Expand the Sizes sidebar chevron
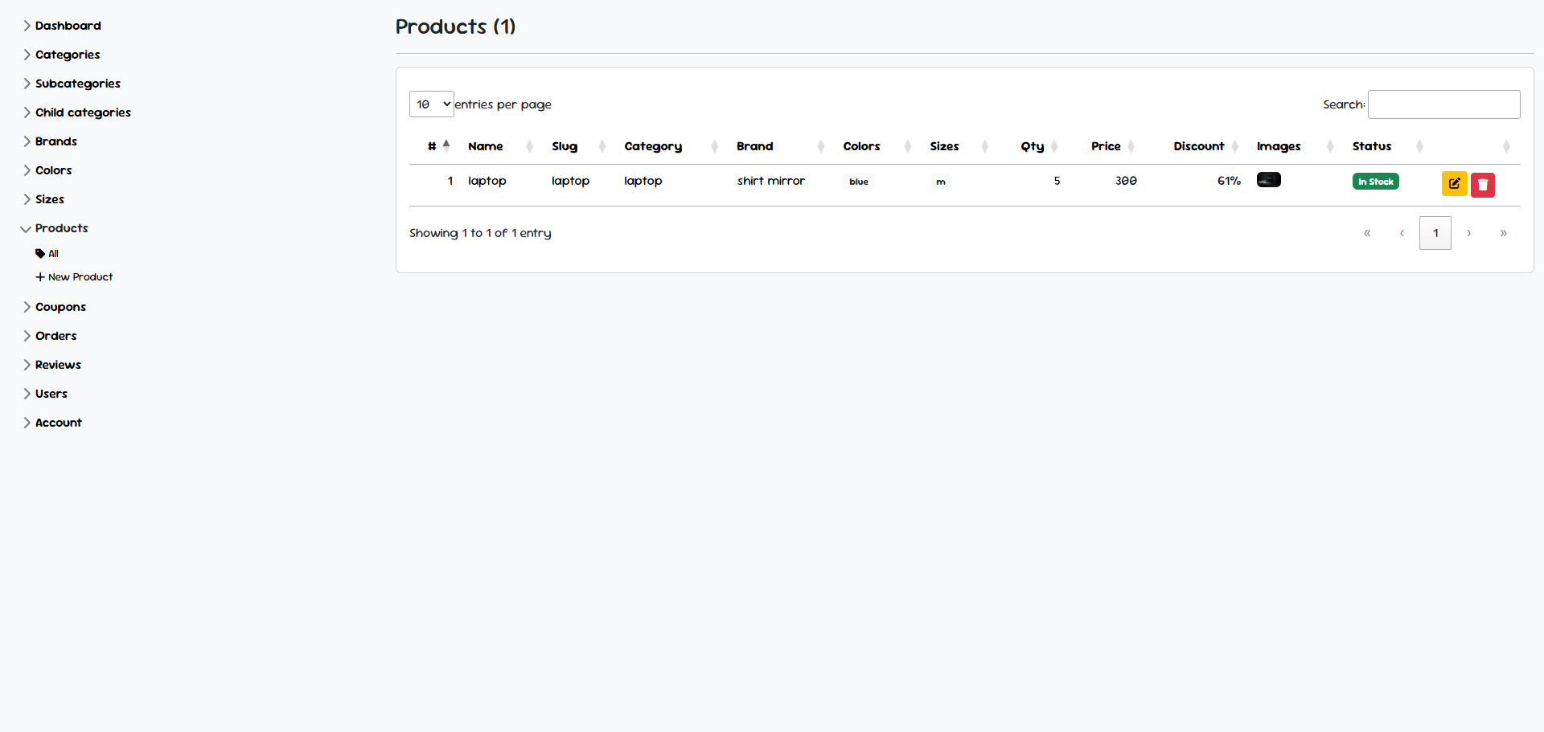Screen dimensions: 1544x732 pyautogui.click(x=27, y=199)
